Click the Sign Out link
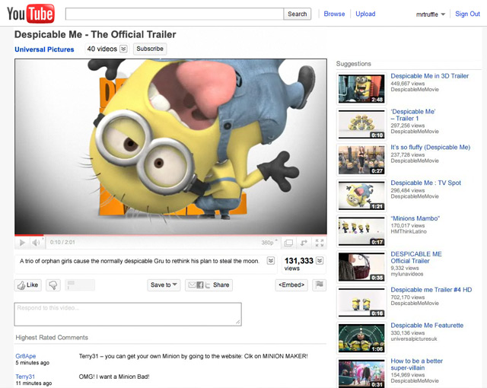Viewport: 487px width, 388px height. coord(467,14)
